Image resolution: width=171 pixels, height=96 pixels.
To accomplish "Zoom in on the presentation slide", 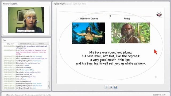I will pyautogui.click(x=107, y=87).
